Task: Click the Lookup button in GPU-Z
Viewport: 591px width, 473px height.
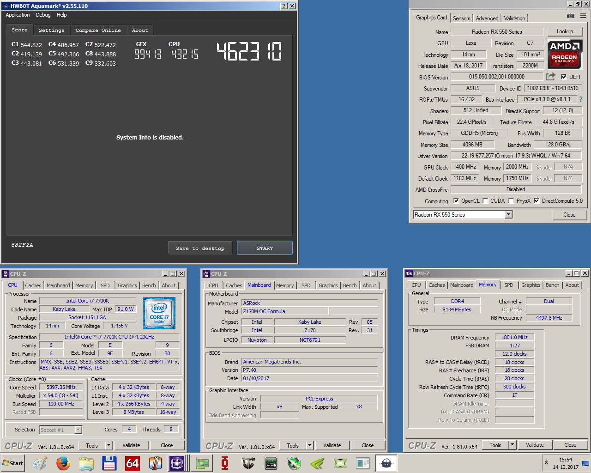Action: (x=565, y=31)
